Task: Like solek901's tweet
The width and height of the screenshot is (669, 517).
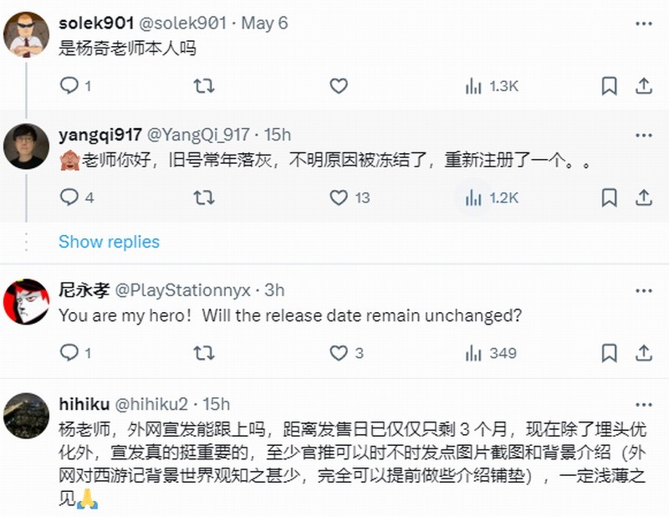Action: click(x=338, y=86)
